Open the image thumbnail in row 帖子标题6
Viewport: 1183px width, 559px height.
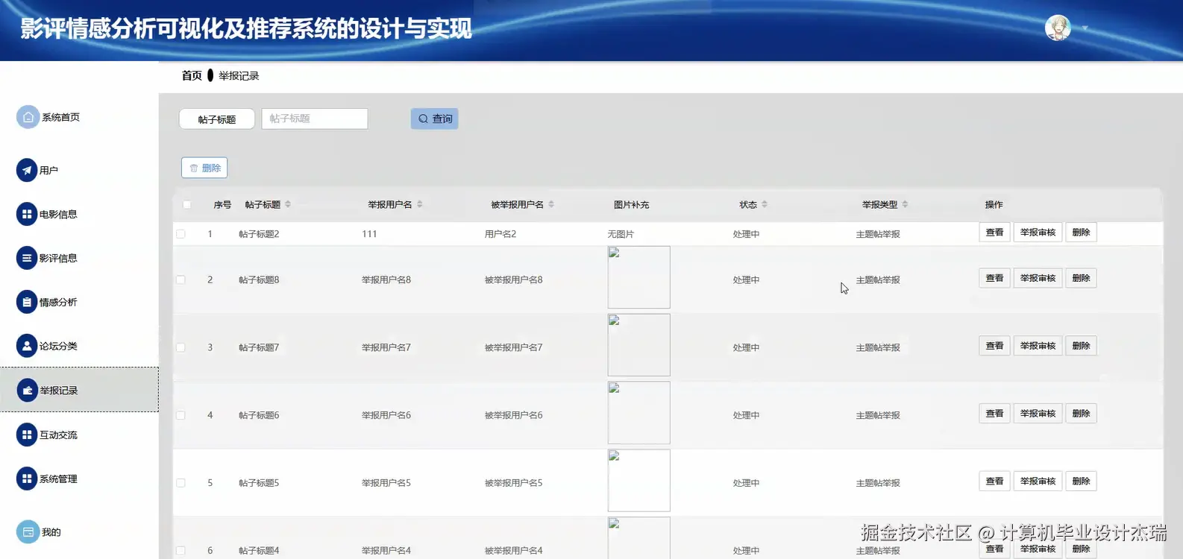(638, 413)
